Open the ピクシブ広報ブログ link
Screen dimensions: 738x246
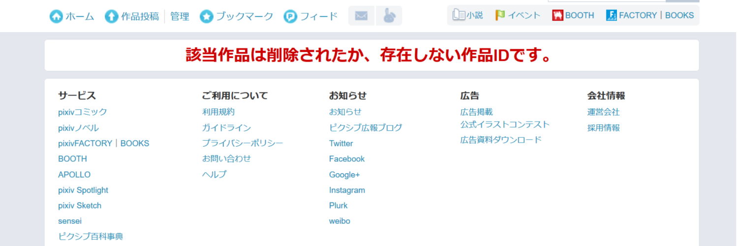[366, 128]
